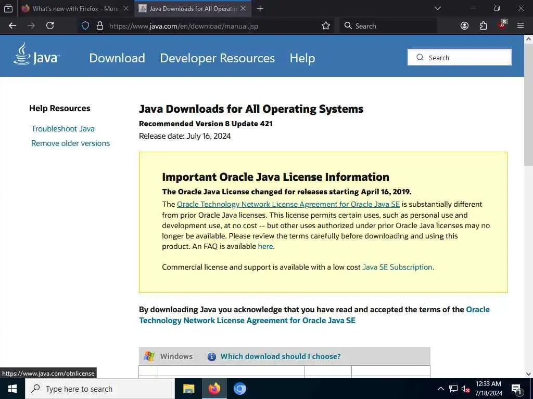
Task: Click Which download should I choose?
Action: point(281,356)
